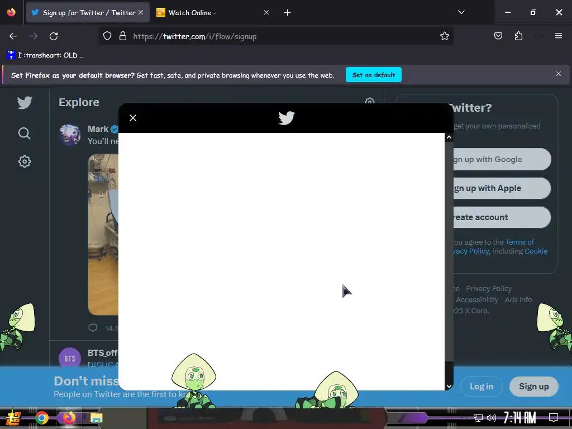
Task: View site security padlock info
Action: pyautogui.click(x=123, y=36)
